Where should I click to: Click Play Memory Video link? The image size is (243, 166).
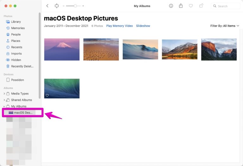coord(120,26)
